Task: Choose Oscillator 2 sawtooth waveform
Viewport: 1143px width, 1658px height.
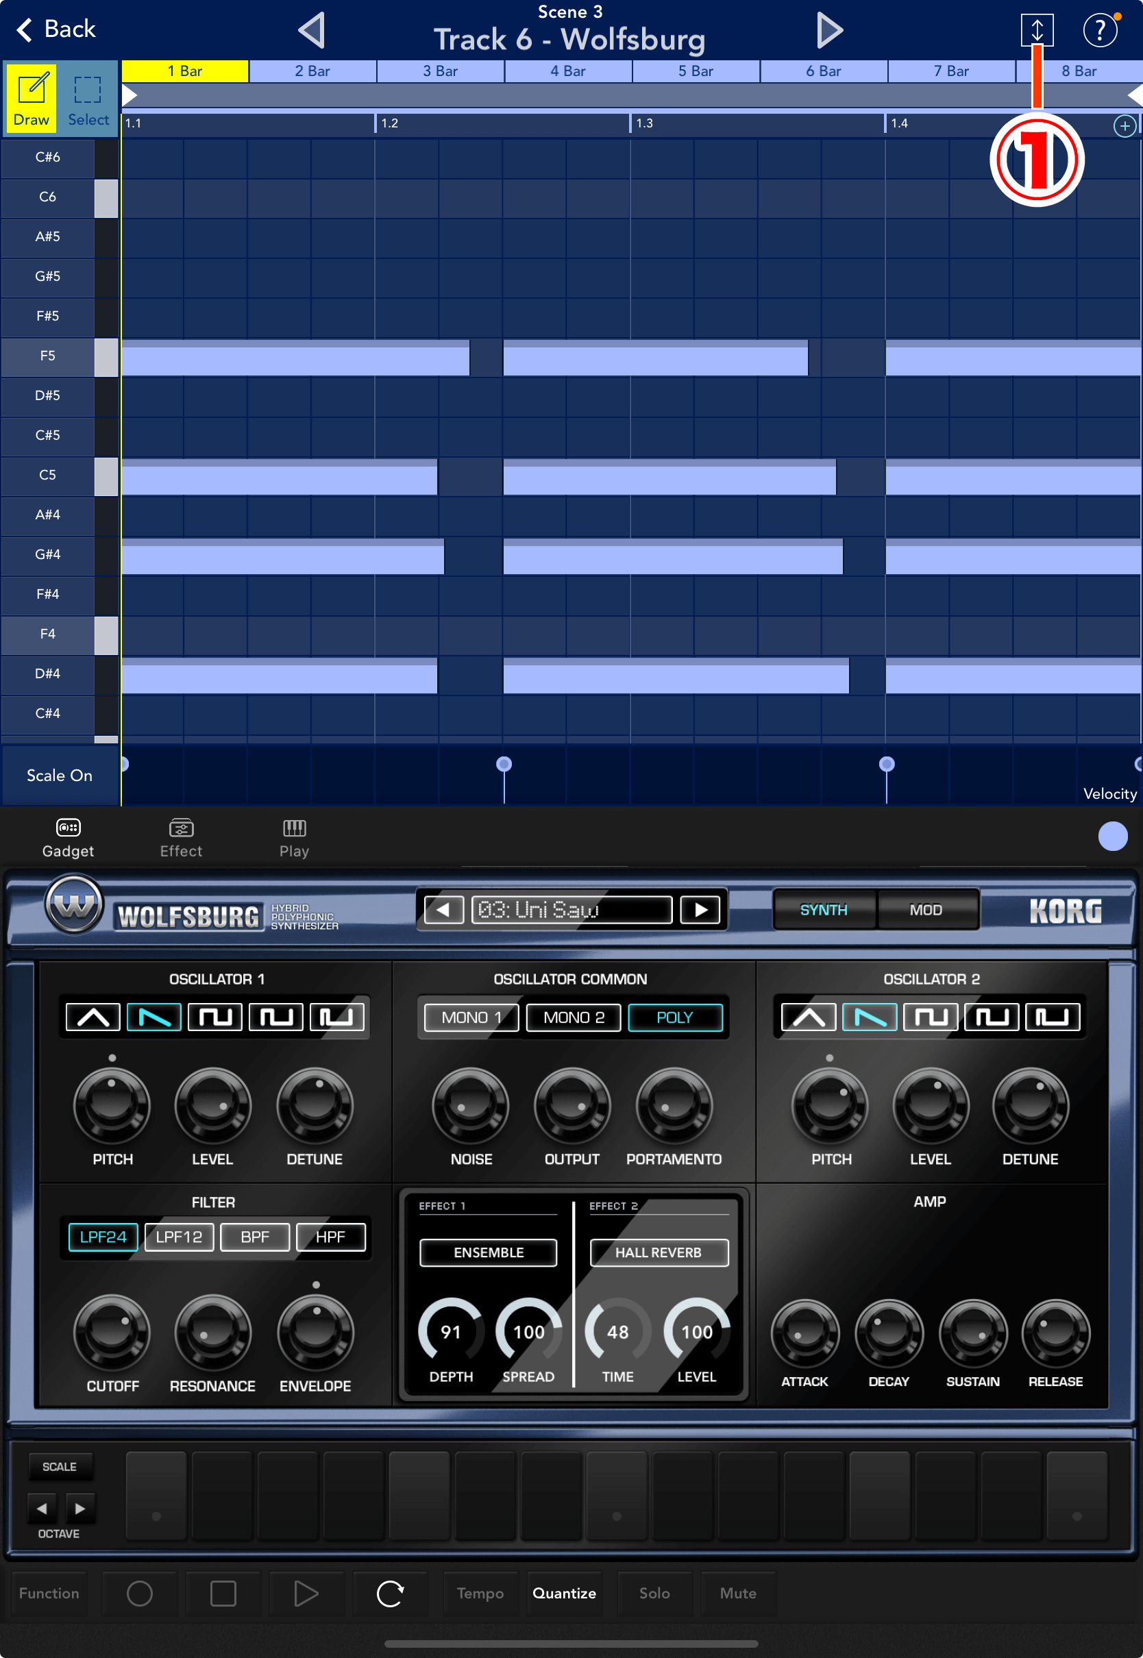Action: click(x=870, y=1016)
